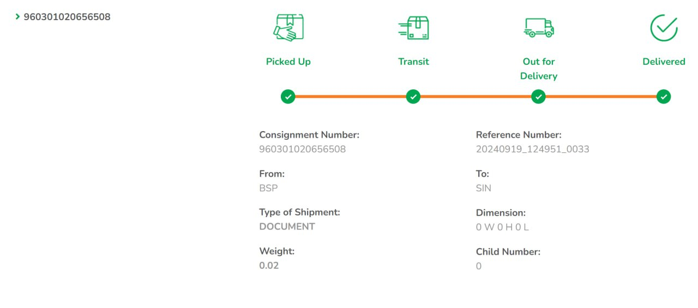Click the Picked Up hand-and-box icon

click(x=288, y=27)
